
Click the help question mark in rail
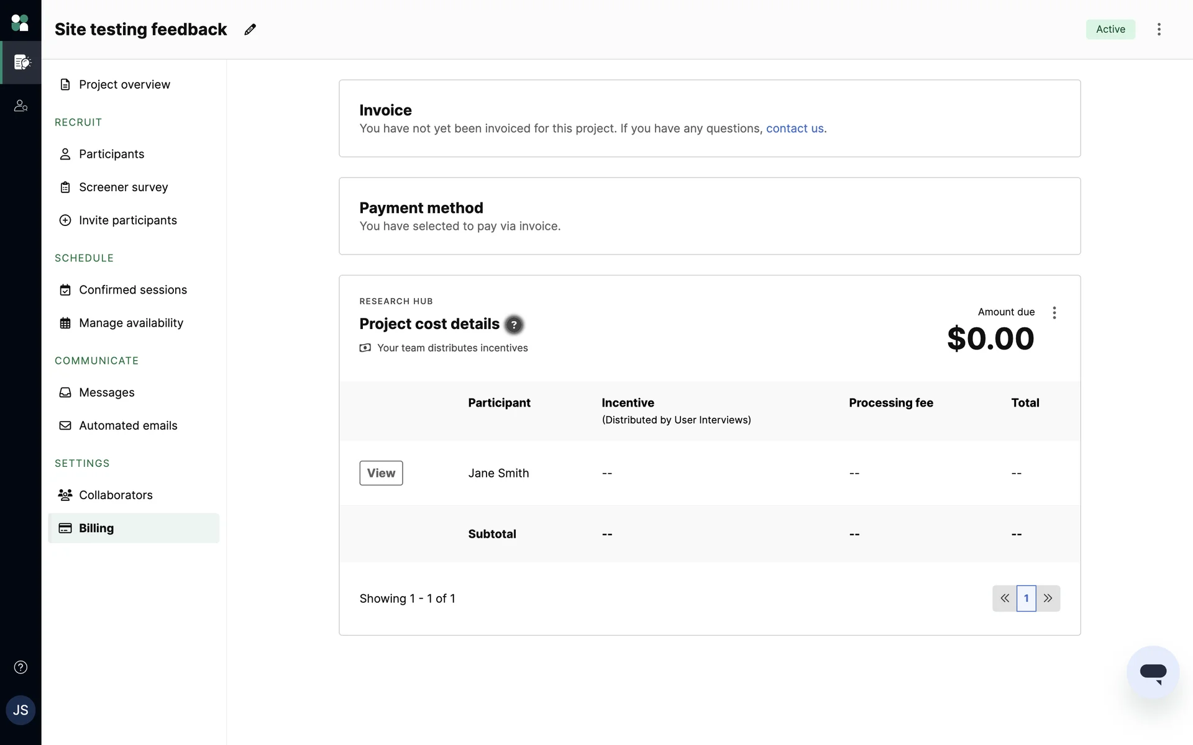pyautogui.click(x=21, y=667)
